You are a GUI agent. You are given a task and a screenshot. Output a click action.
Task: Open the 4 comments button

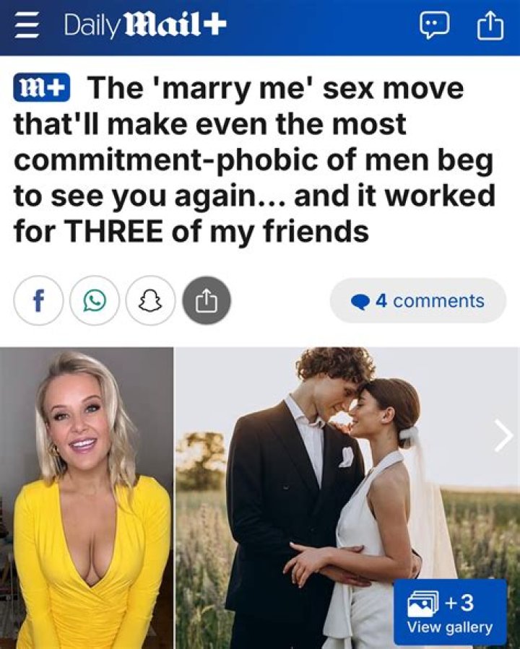(x=417, y=300)
